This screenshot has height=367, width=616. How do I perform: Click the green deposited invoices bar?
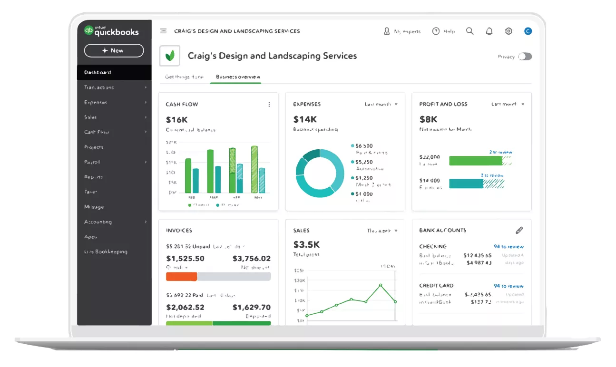(242, 323)
